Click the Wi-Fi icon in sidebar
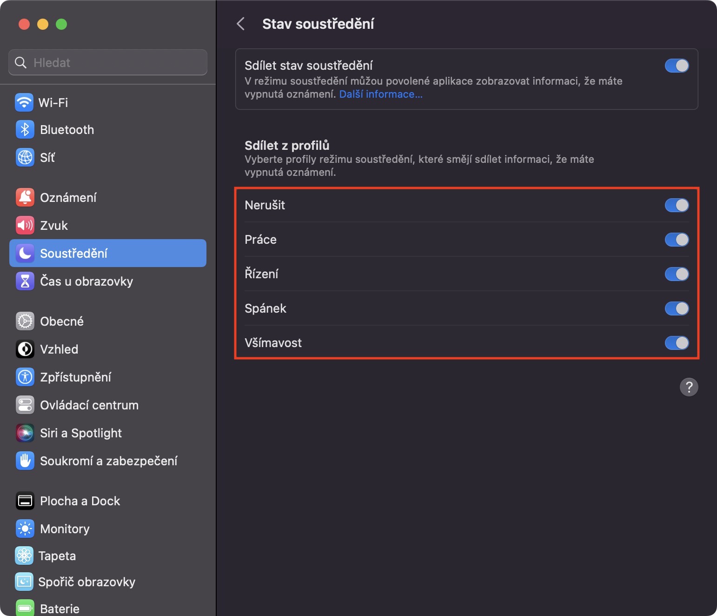 tap(24, 102)
